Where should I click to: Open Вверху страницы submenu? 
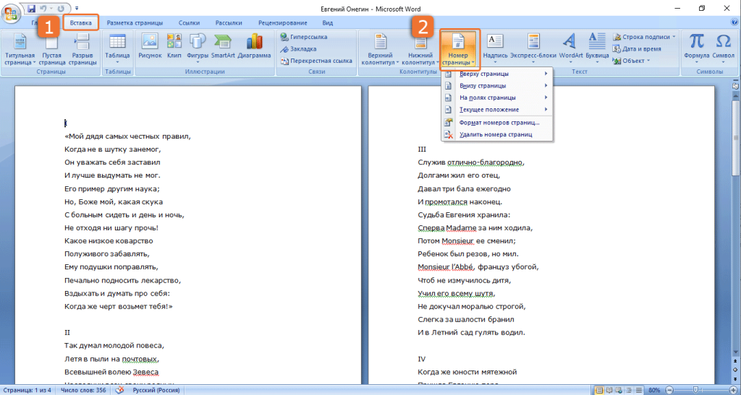click(497, 74)
